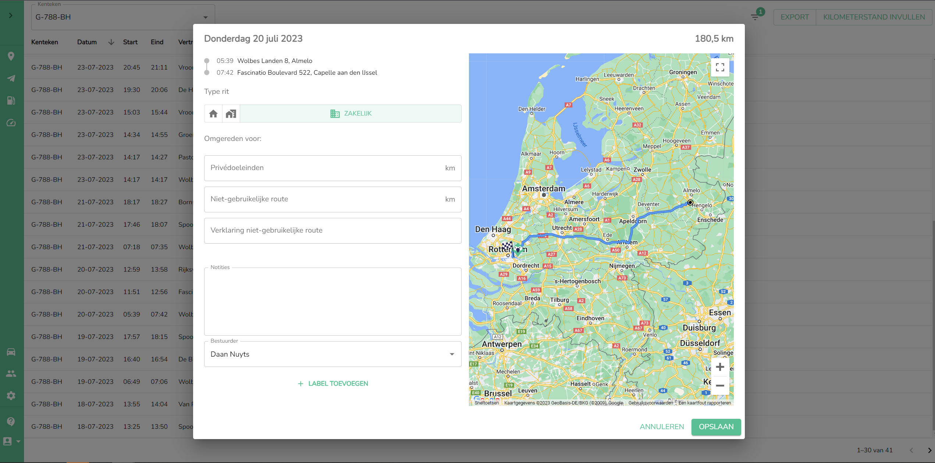This screenshot has height=463, width=935.
Task: Zoom out on the map
Action: click(720, 386)
